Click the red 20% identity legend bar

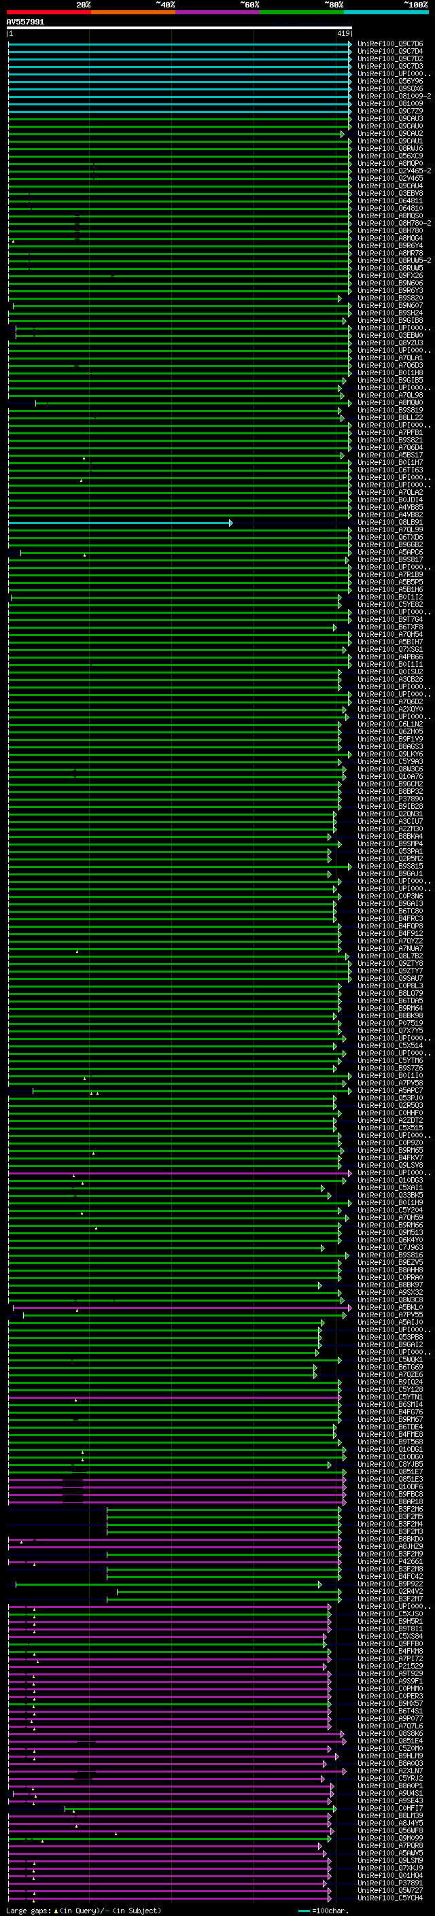coord(48,12)
